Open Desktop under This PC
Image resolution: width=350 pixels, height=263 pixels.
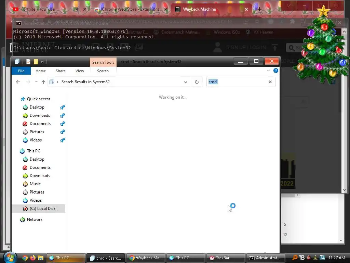(37, 159)
